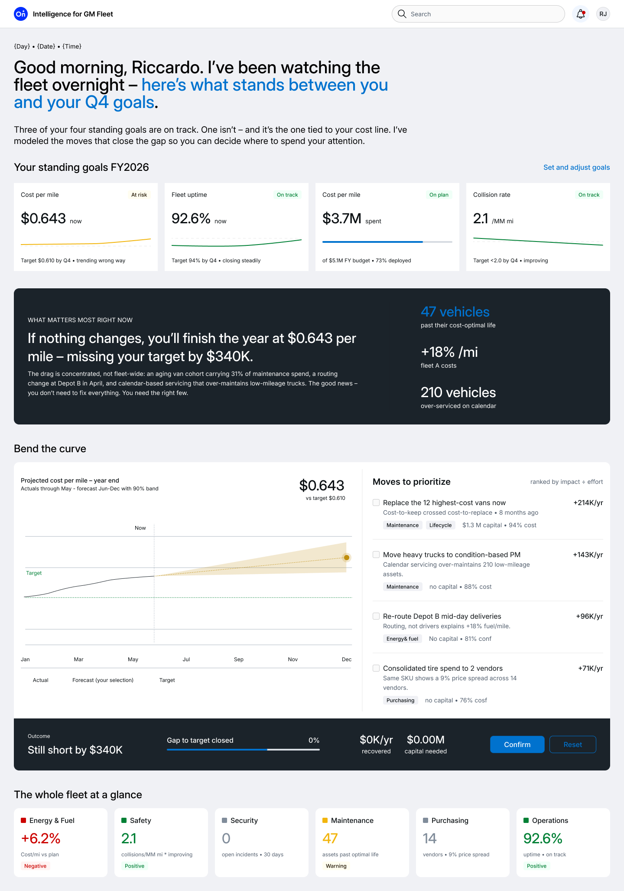The image size is (624, 891).
Task: Check 'Move heavy trucks to condition-based PM'
Action: pos(376,555)
